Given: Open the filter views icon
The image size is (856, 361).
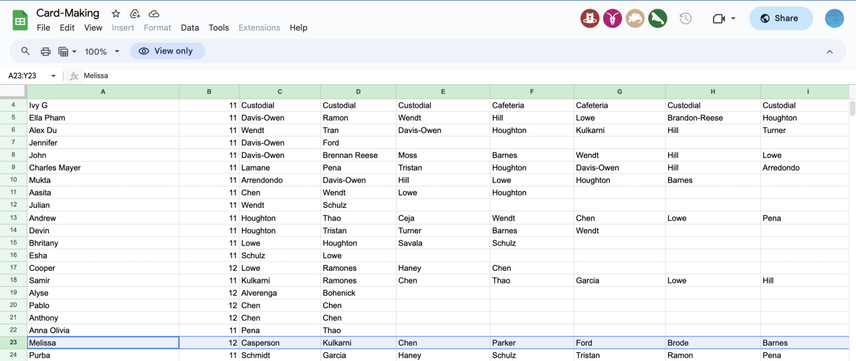Looking at the screenshot, I should pyautogui.click(x=64, y=51).
